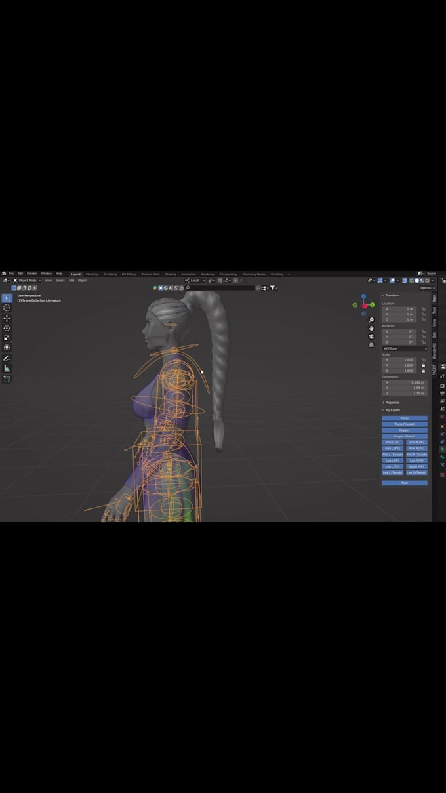Toggle camera view with the camera icon

coord(371,336)
